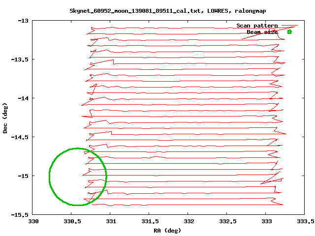Click the 333 tick label on RA axis
315x236 pixels.
[x=266, y=222]
